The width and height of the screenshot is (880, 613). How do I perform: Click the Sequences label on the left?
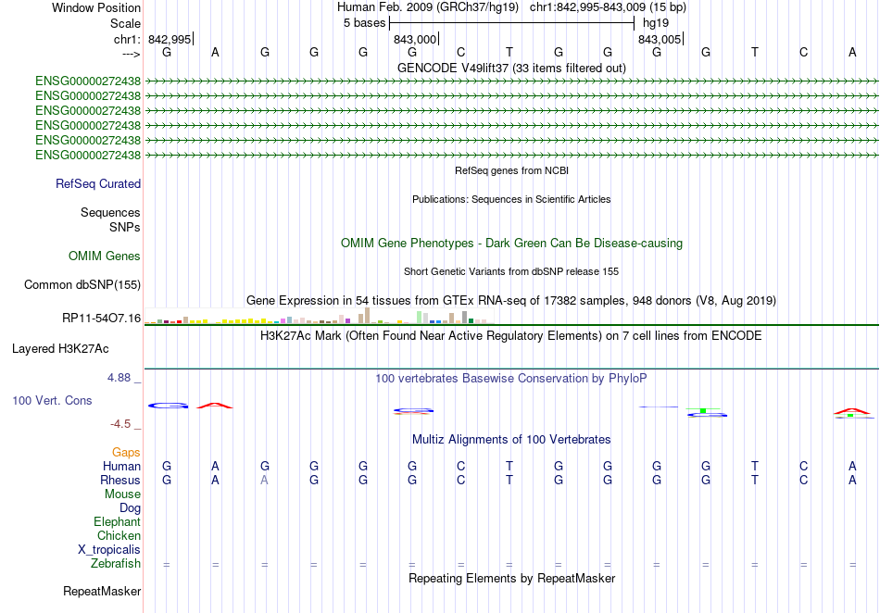[x=110, y=213]
